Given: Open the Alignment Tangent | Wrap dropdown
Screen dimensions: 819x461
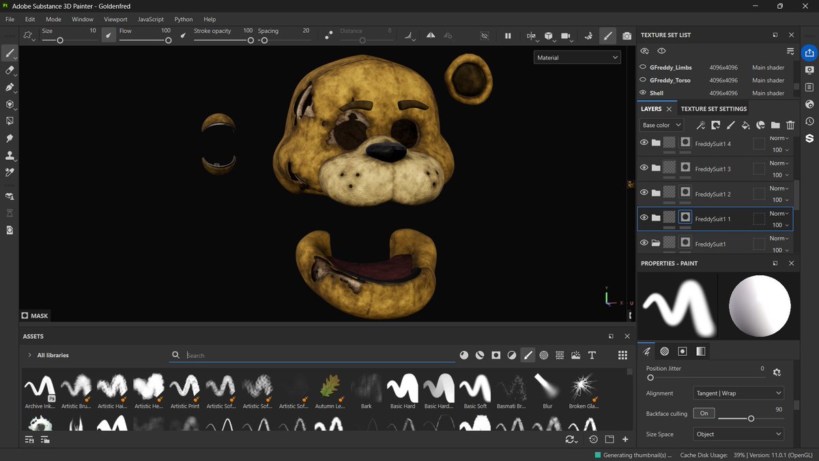Looking at the screenshot, I should 738,393.
